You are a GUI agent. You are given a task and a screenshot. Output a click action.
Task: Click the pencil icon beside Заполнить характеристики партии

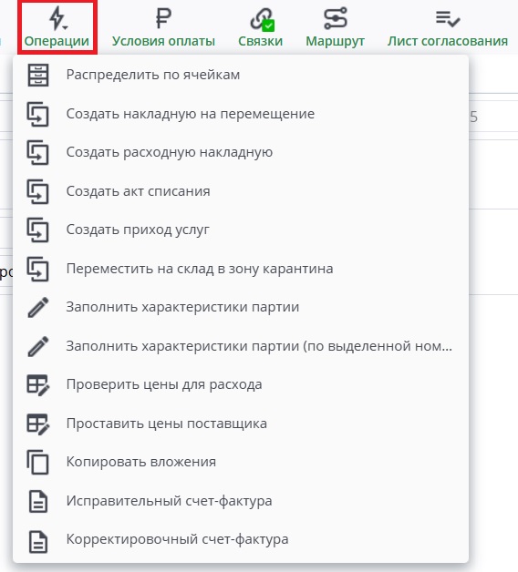(x=38, y=308)
